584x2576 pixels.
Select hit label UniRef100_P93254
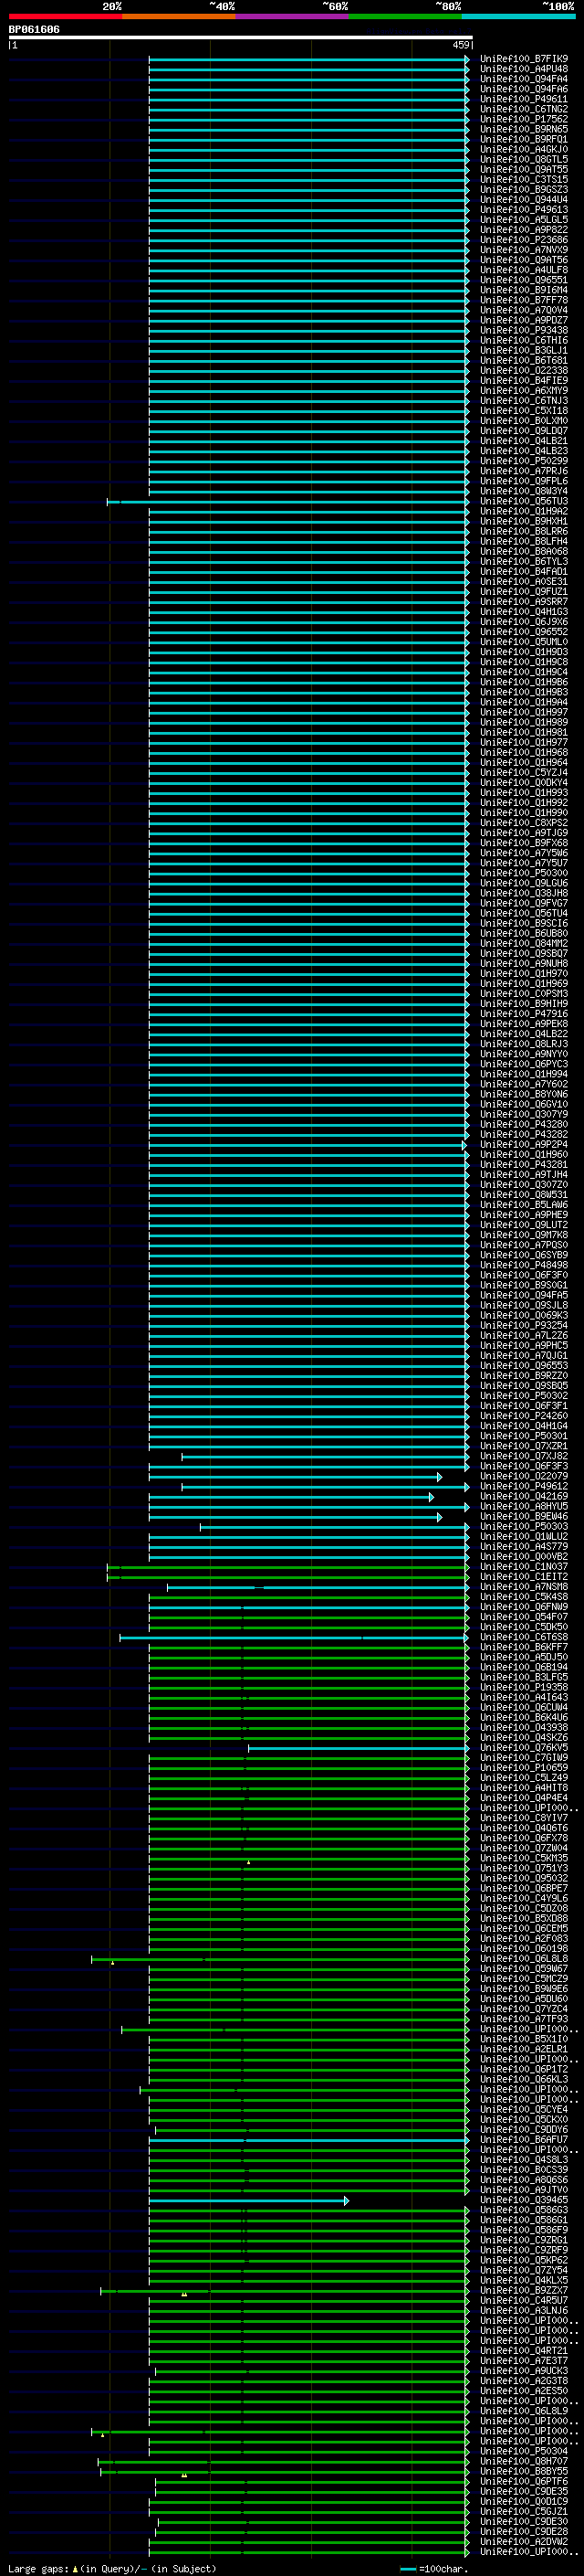[x=524, y=1325]
